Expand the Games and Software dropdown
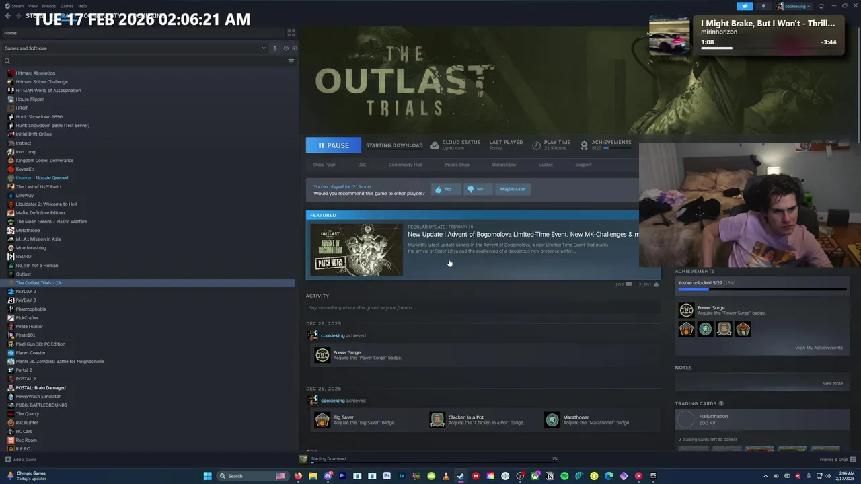The width and height of the screenshot is (861, 484). 264,48
